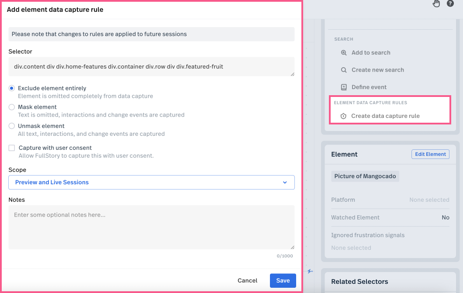Click the data capture rule shield icon
Image resolution: width=463 pixels, height=293 pixels.
click(x=343, y=116)
